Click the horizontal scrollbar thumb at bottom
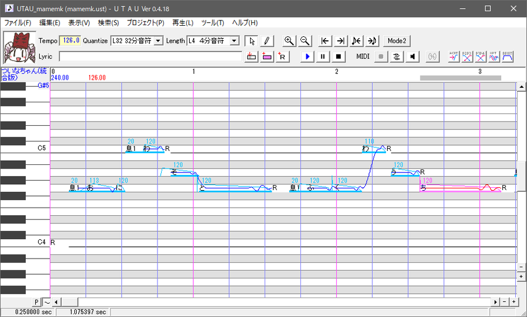 (70, 302)
